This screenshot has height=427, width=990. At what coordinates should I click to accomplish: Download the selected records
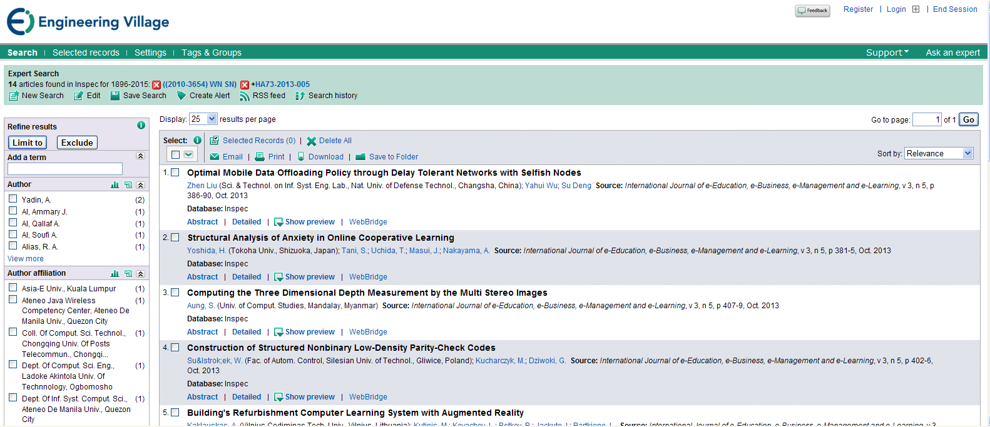click(320, 157)
